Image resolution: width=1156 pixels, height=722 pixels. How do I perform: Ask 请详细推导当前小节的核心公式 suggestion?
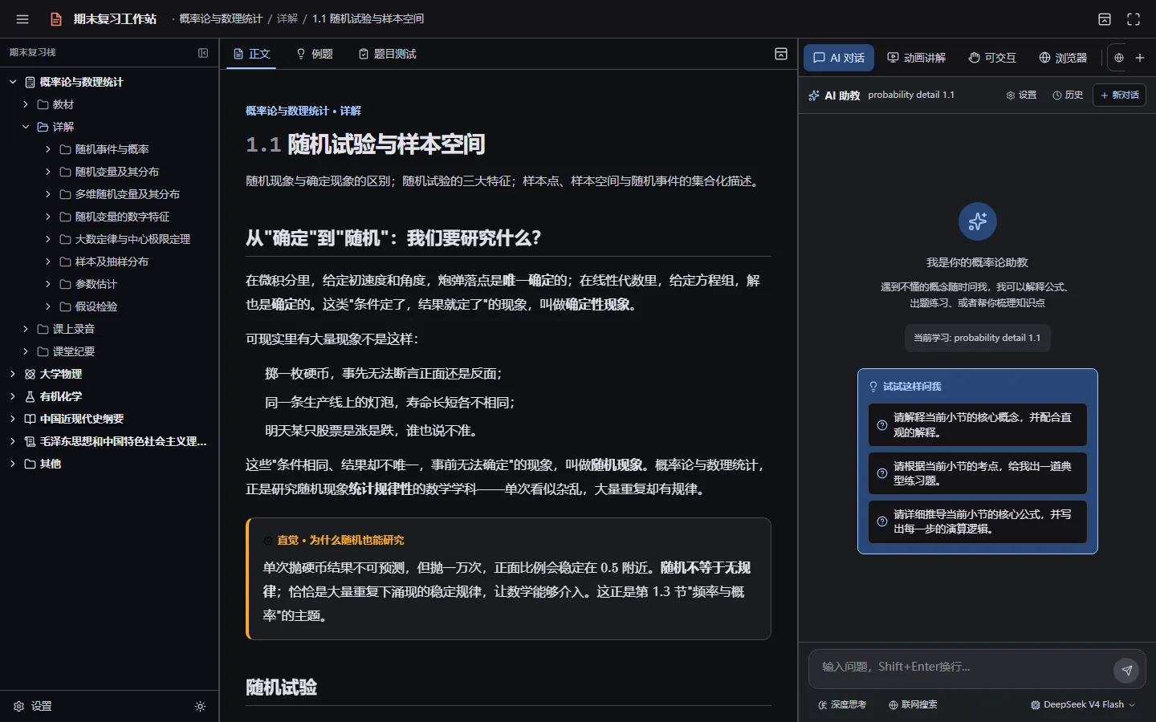(978, 521)
